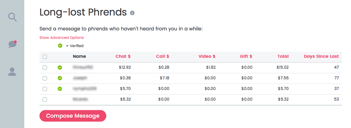
Task: Tick the select-all checkbox in table header
Action: coord(45,57)
